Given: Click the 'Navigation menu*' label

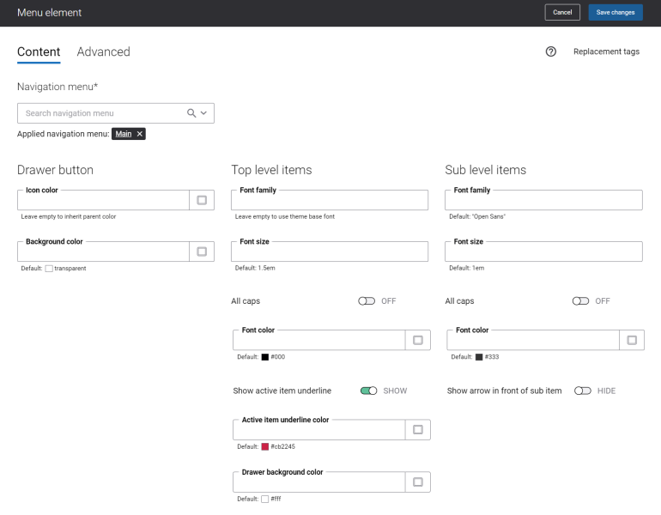Looking at the screenshot, I should pos(58,87).
